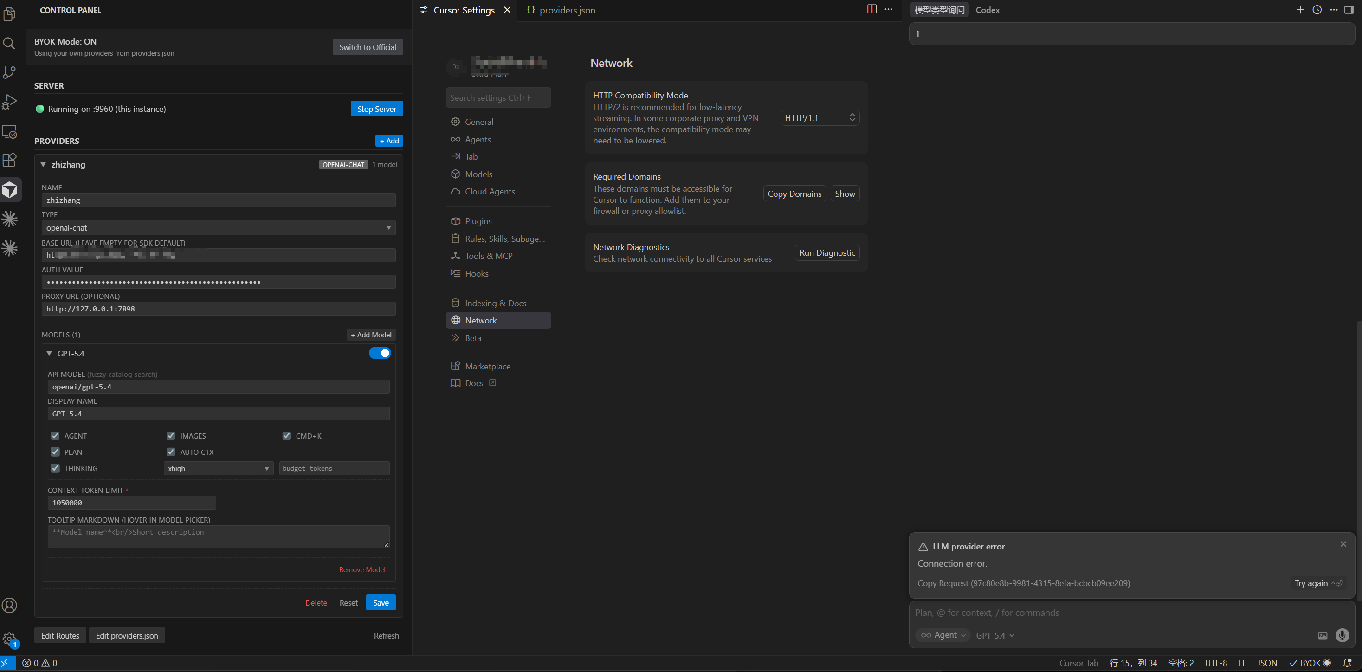Click the microphone voice input icon
1362x672 pixels.
(x=1342, y=635)
